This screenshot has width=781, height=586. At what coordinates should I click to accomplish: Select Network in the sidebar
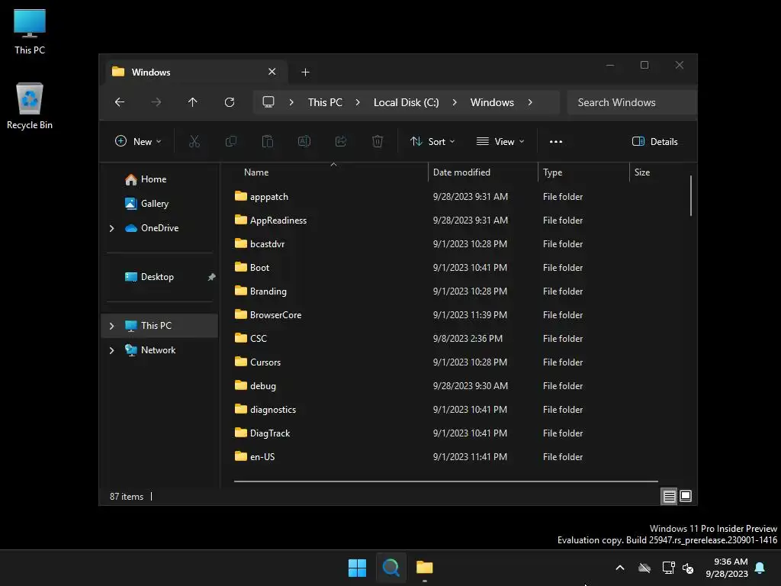click(158, 350)
